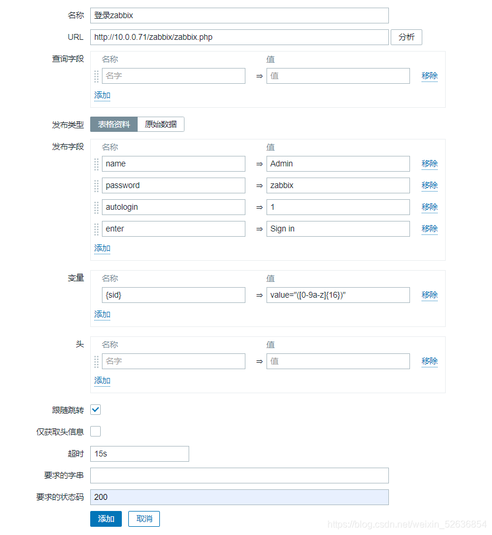
Task: Click the post field 'name' input
Action: (173, 163)
